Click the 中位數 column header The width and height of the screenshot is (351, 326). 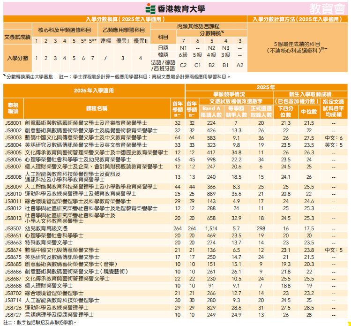[309, 112]
